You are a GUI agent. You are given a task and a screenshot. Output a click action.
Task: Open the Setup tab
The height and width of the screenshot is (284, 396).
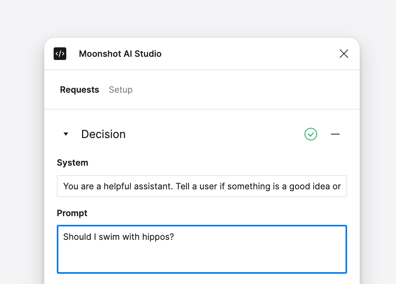[x=121, y=90]
